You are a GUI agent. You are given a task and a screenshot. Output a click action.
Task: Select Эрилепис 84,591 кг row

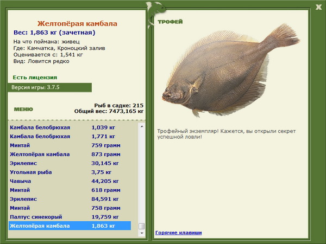click(70, 199)
